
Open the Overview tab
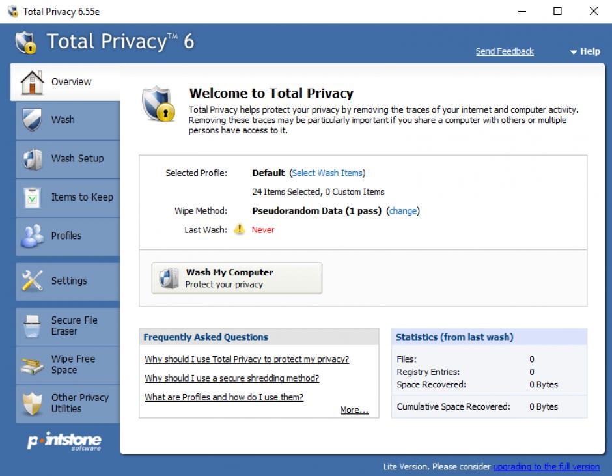click(x=66, y=82)
